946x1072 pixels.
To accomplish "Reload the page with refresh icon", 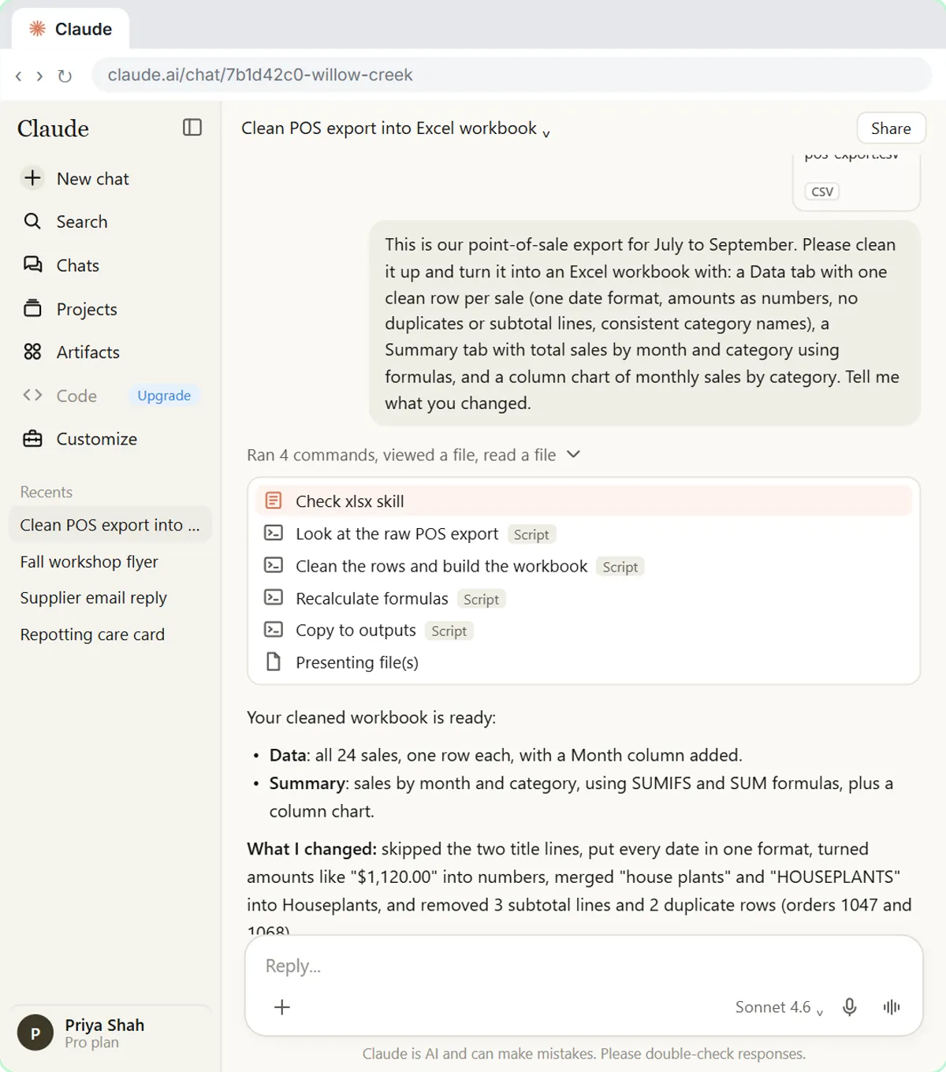I will pos(65,76).
